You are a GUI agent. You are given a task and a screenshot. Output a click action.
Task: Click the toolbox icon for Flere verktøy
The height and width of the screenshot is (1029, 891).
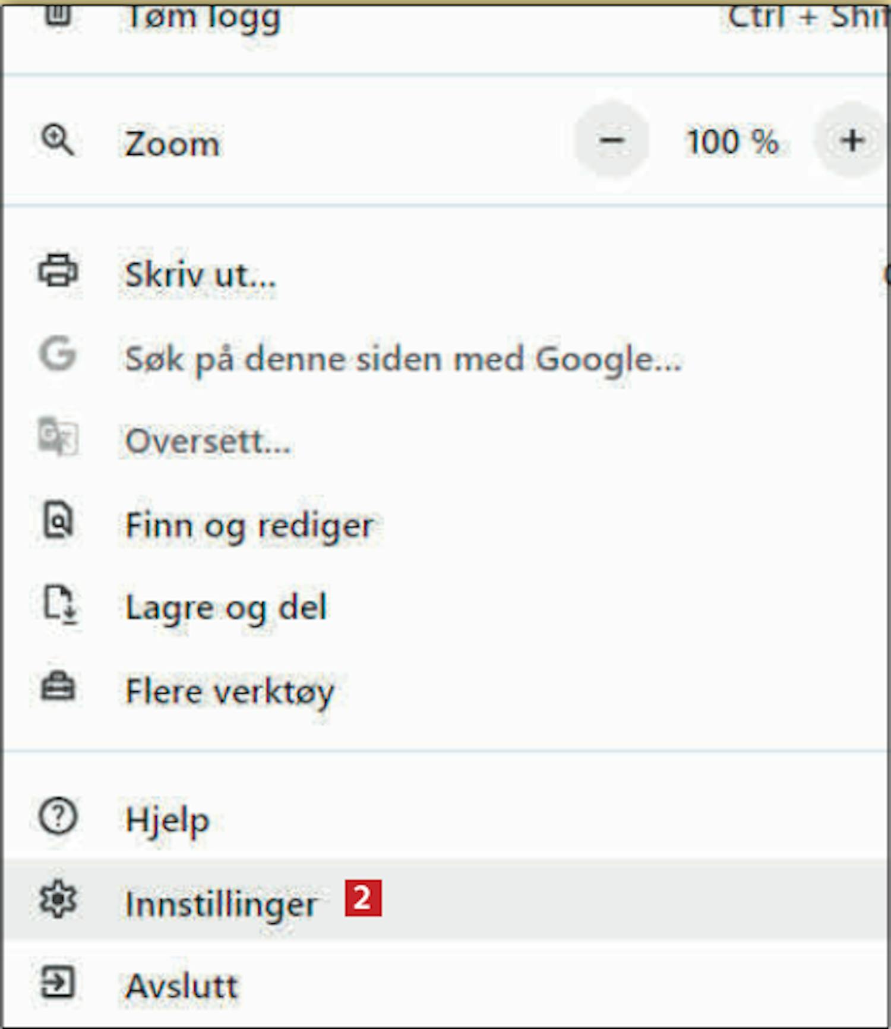(58, 687)
